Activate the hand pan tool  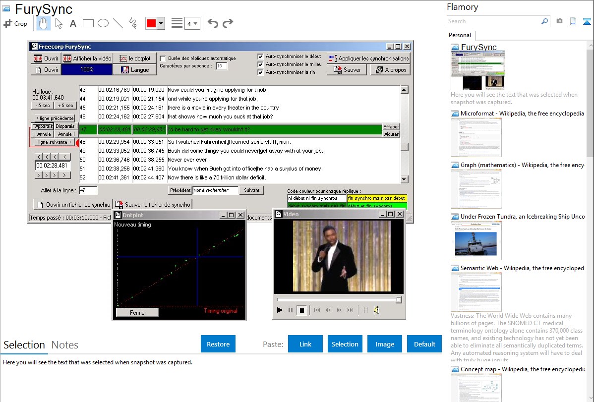tap(43, 23)
